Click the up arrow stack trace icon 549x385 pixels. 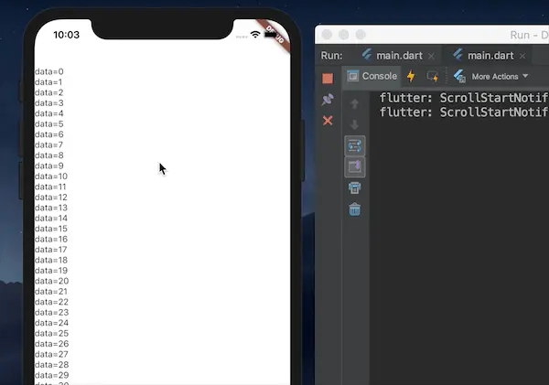(x=354, y=103)
